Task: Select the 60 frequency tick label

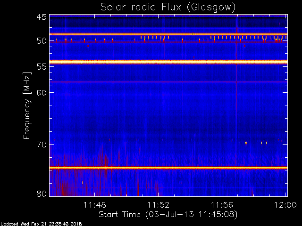Action: click(x=42, y=93)
